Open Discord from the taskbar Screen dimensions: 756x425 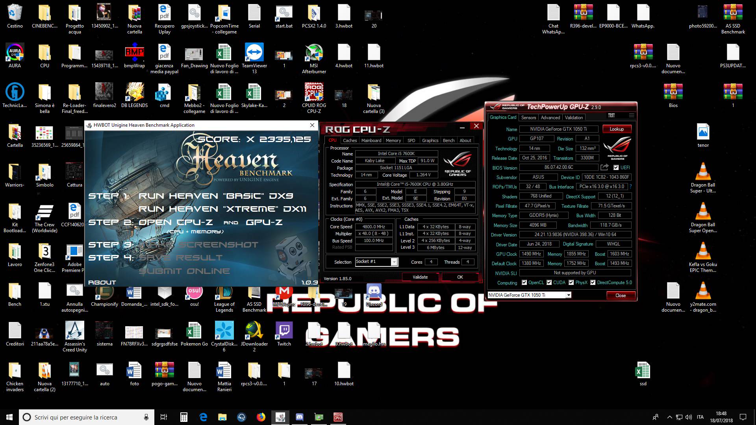[x=300, y=417]
